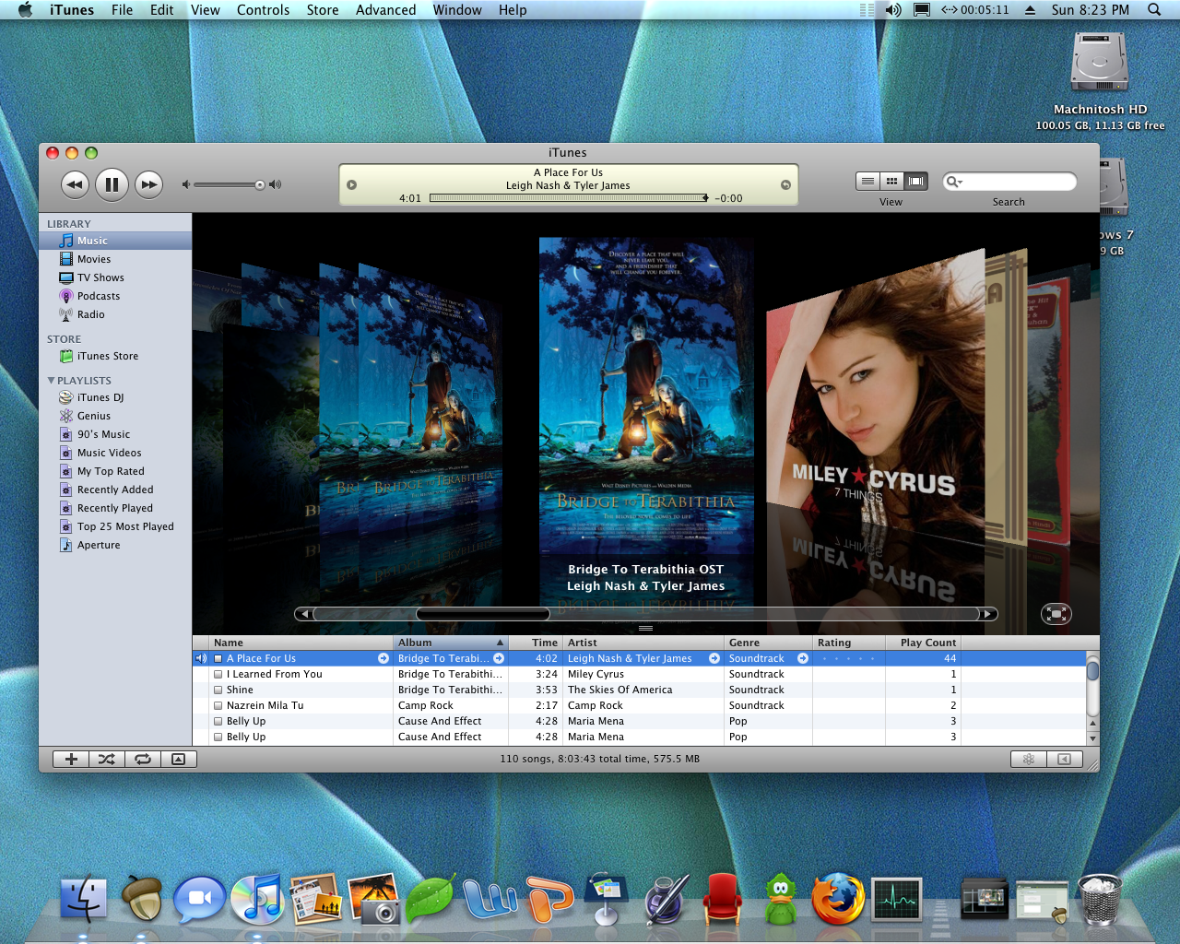This screenshot has width=1180, height=944.
Task: Sort by the Genre column header
Action: tap(768, 643)
